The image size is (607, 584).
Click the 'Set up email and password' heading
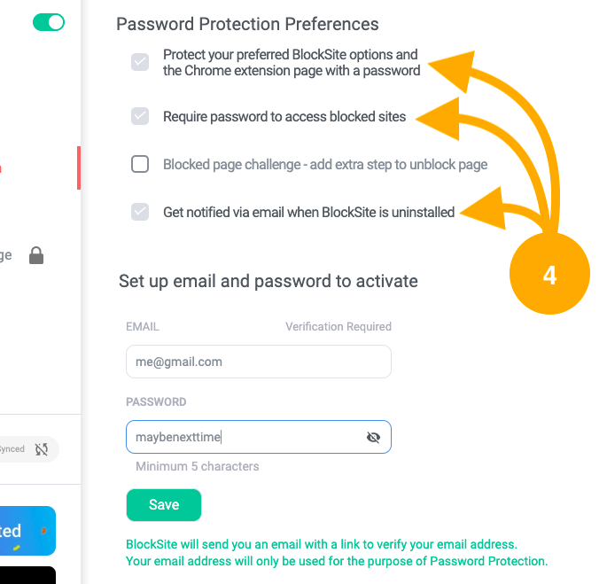[x=268, y=281]
